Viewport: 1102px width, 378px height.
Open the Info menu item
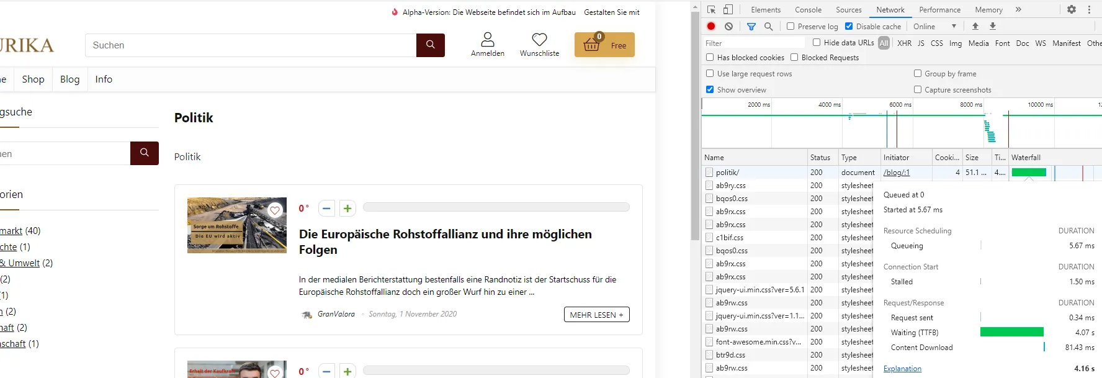click(x=104, y=79)
